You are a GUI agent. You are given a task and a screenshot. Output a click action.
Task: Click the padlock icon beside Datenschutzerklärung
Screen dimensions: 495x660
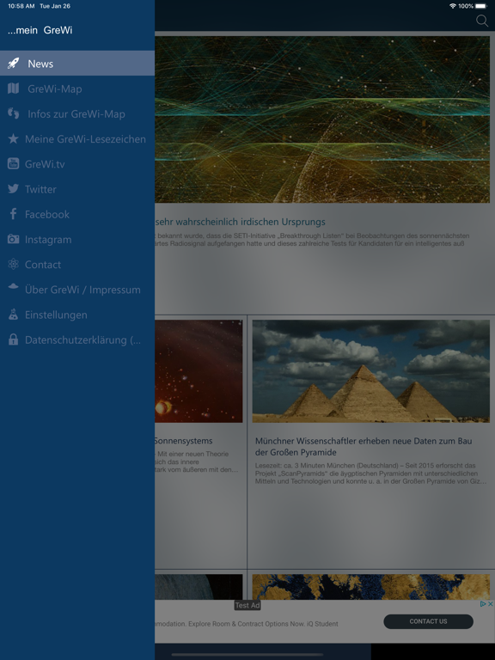click(x=14, y=339)
